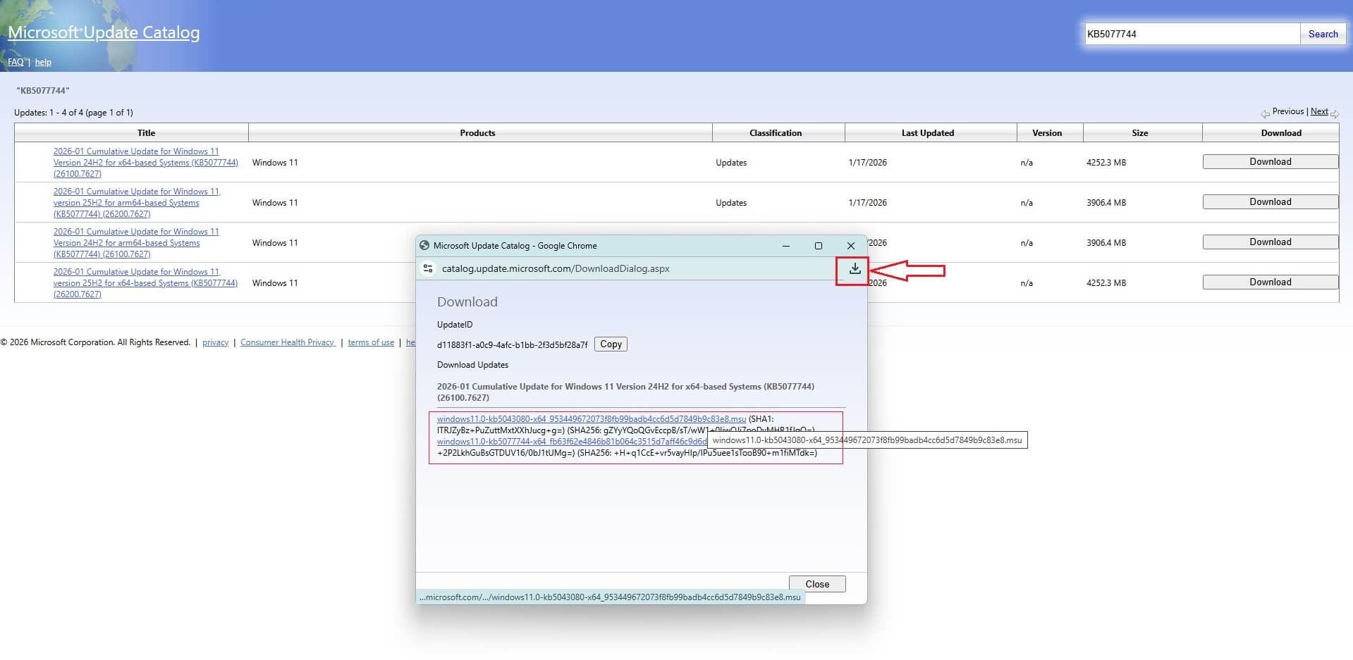Click the 1/17/2026 date in first row
The image size is (1353, 660).
point(868,163)
